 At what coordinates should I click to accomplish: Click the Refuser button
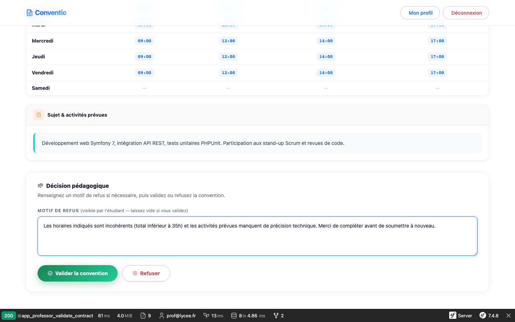[146, 273]
